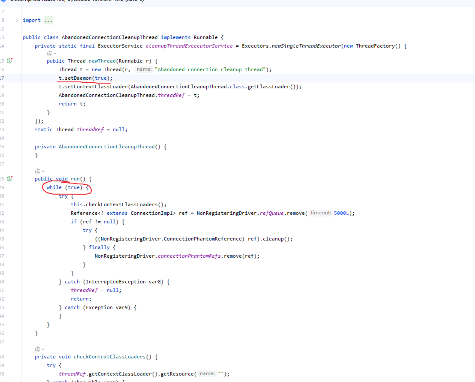Click the InterruptedException type in catch
The height and width of the screenshot is (382, 475).
tap(116, 282)
